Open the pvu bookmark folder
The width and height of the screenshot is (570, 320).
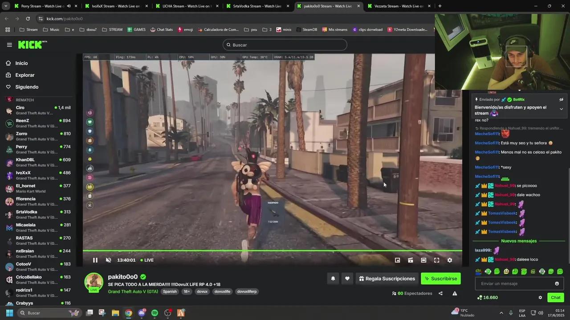[x=250, y=30]
